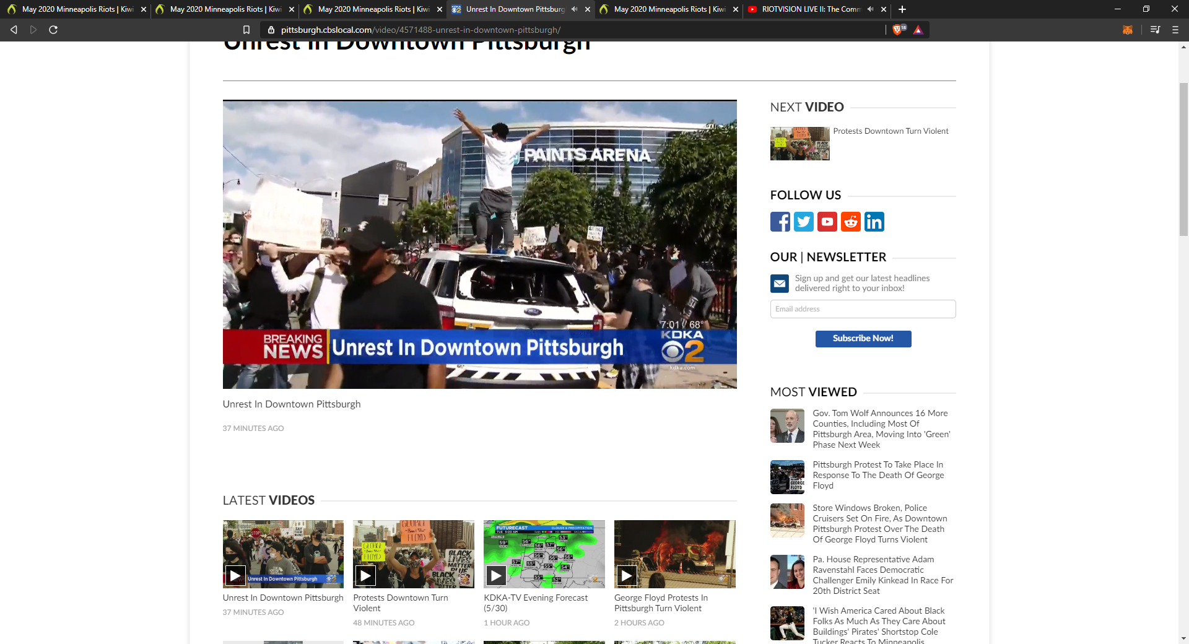Open the Brave Shields lion icon
This screenshot has height=644, width=1189.
point(899,30)
